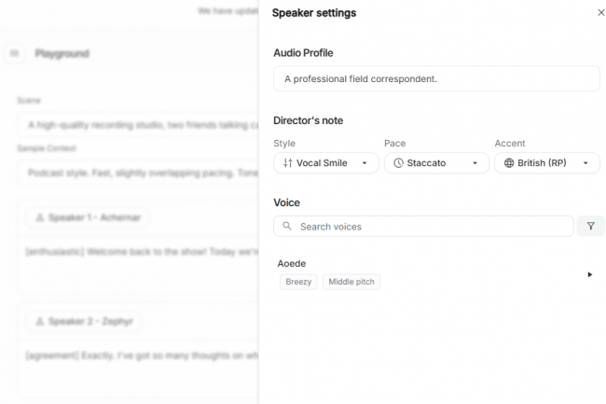The image size is (606, 404).
Task: Play the Aoede voice preview
Action: click(589, 274)
